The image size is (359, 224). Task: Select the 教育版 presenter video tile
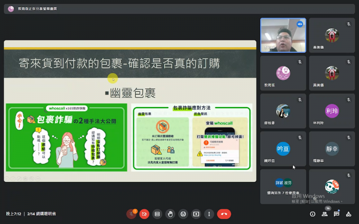[283, 35]
